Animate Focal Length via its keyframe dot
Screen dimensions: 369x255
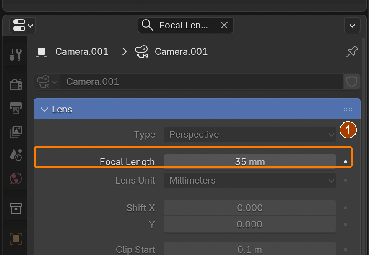[346, 162]
